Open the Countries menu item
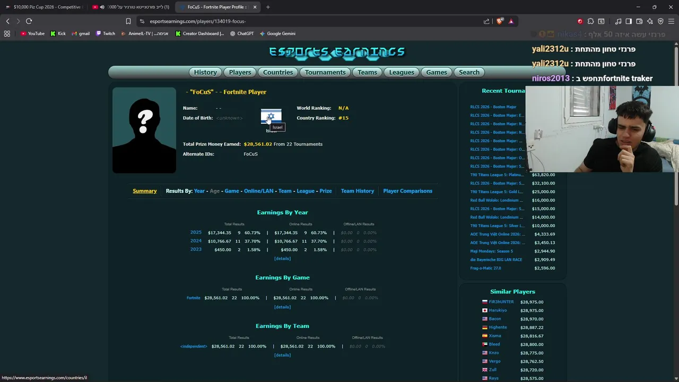 point(278,72)
